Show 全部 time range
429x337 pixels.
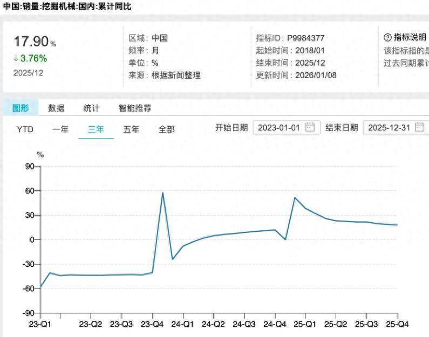[x=166, y=129]
